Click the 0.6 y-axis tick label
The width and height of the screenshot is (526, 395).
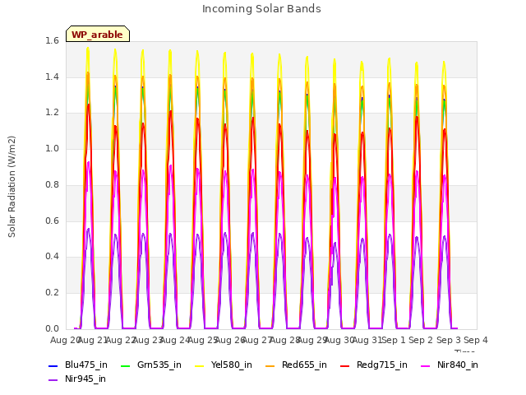click(52, 221)
